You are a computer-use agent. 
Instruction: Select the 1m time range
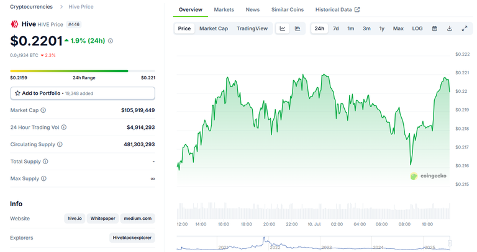tap(351, 28)
